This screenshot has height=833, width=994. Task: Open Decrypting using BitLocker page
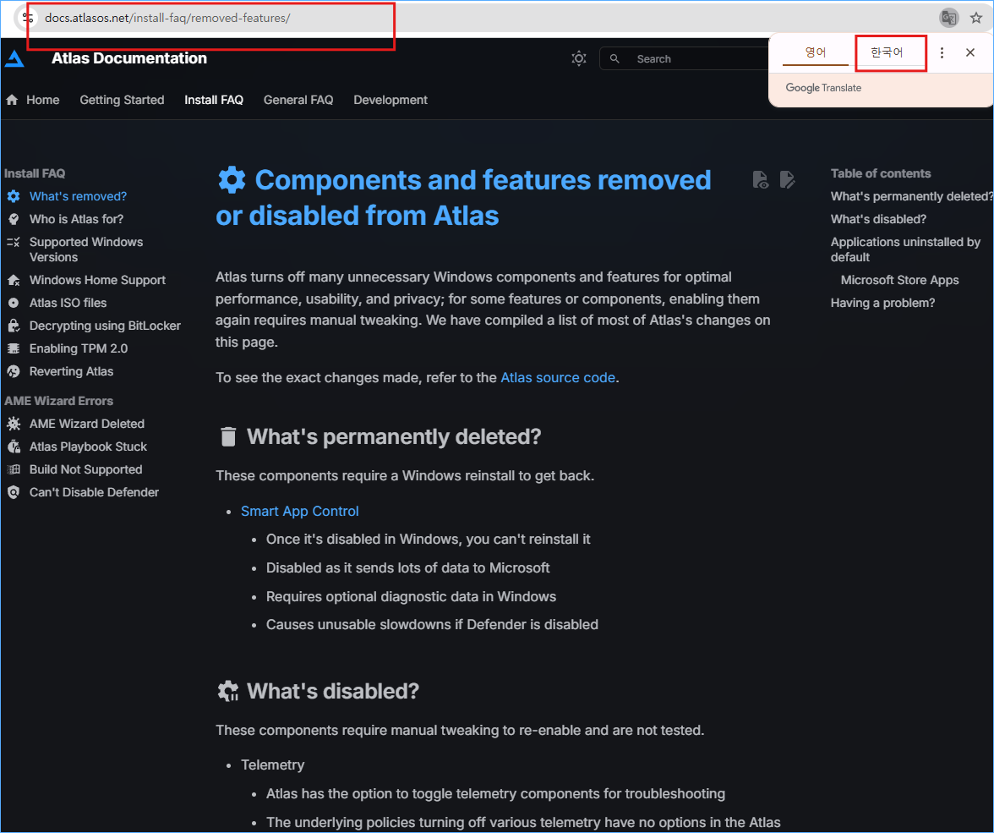[x=105, y=326]
